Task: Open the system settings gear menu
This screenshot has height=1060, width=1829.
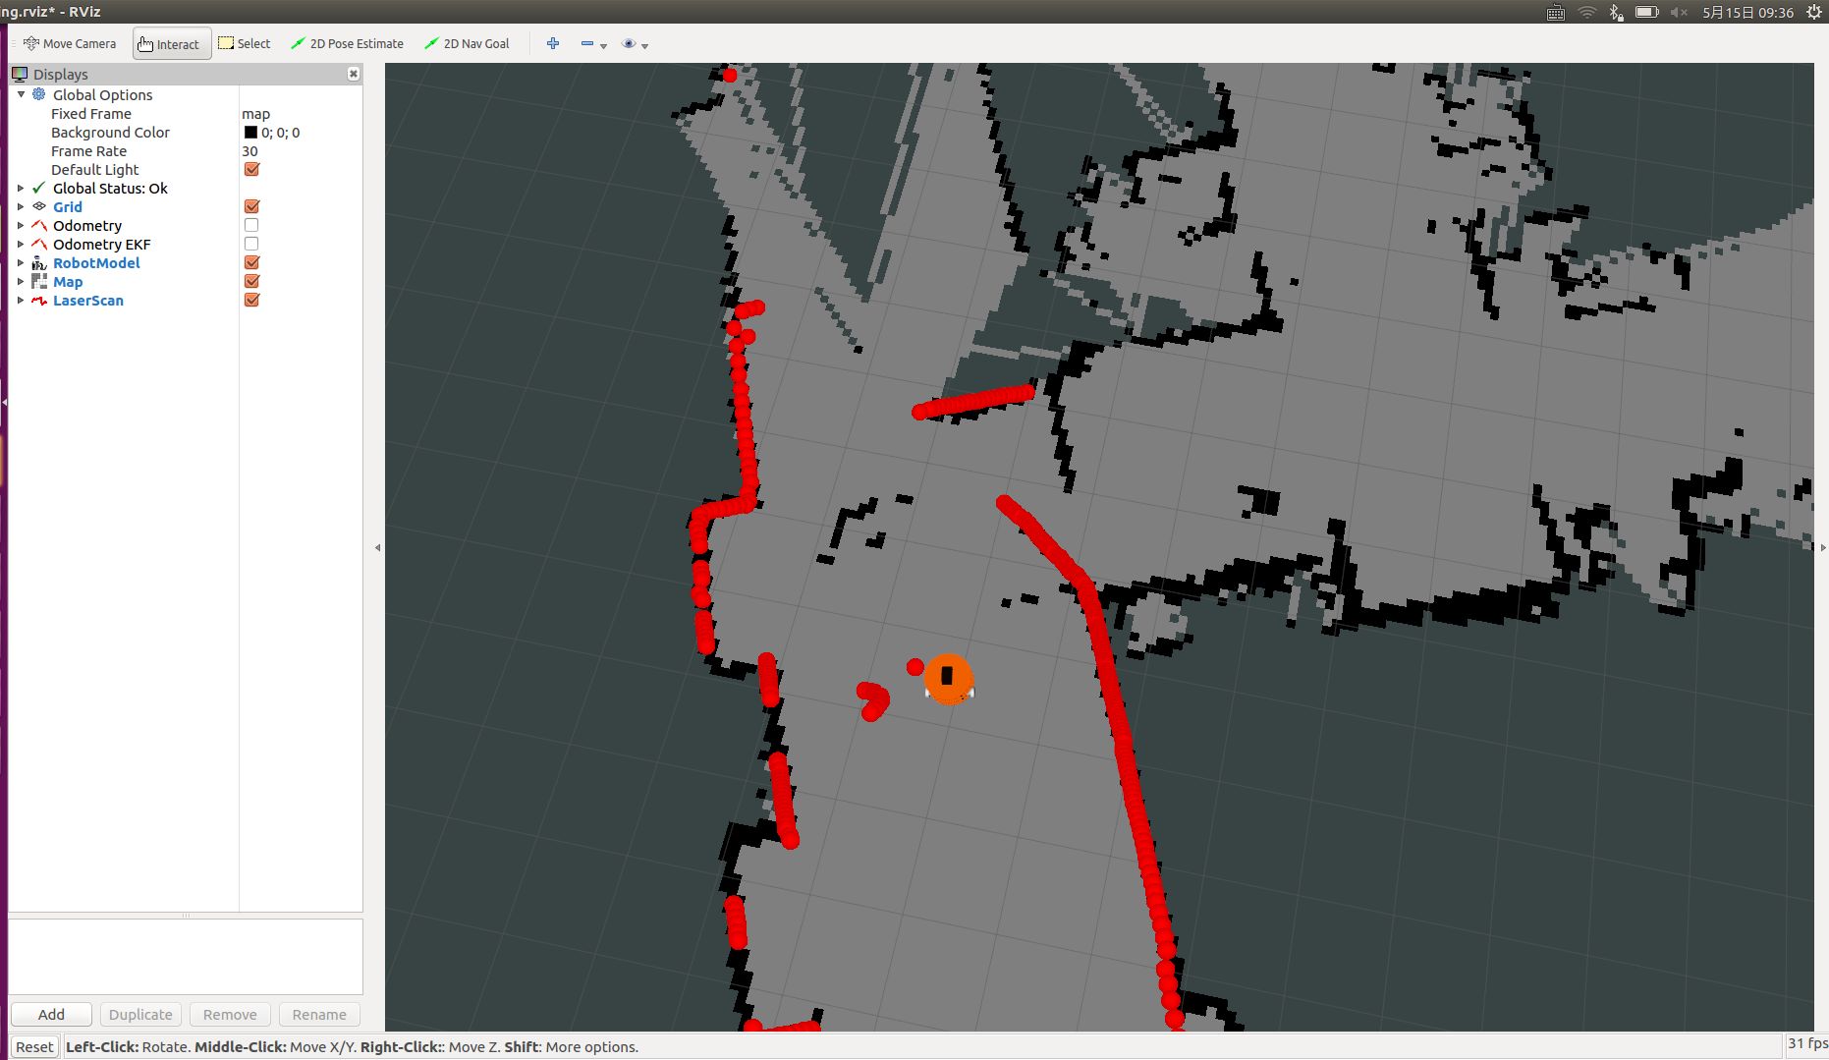Action: click(x=1814, y=12)
